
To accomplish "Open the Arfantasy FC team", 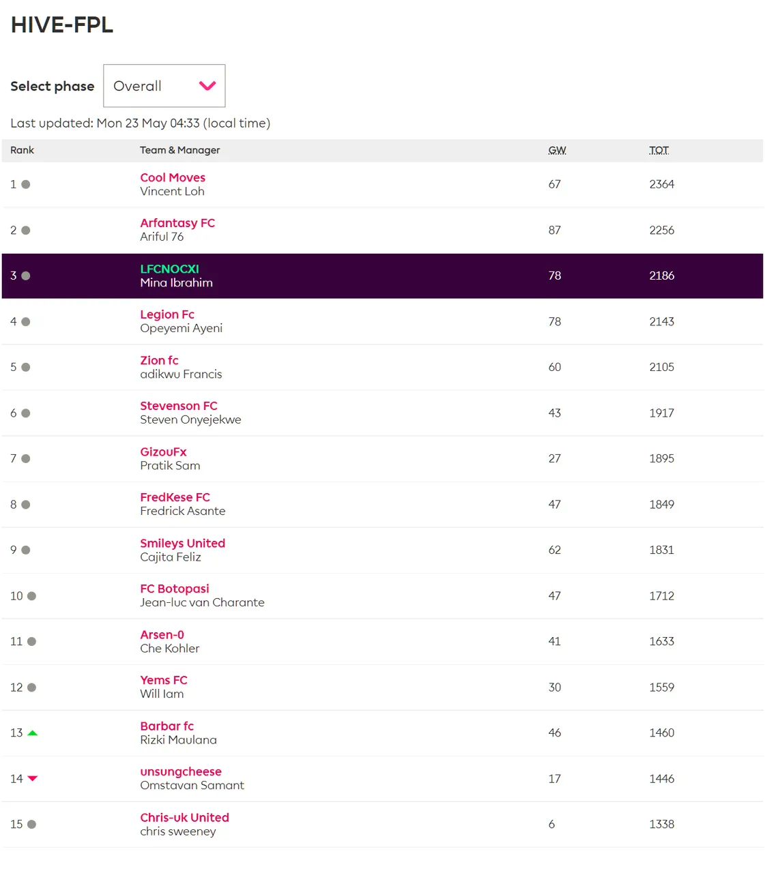I will tap(177, 223).
